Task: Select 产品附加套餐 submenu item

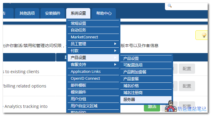Action: click(146, 72)
